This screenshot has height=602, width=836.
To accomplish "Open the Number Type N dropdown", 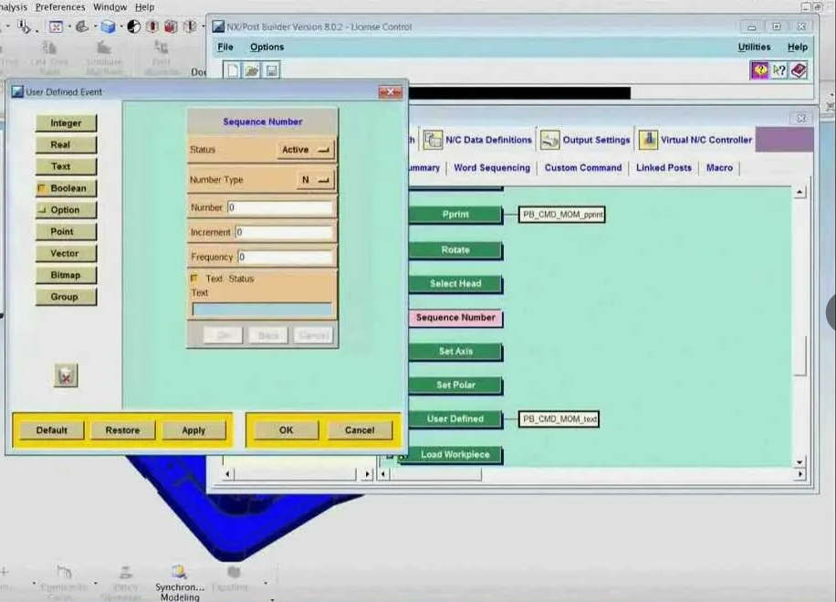I will 315,180.
